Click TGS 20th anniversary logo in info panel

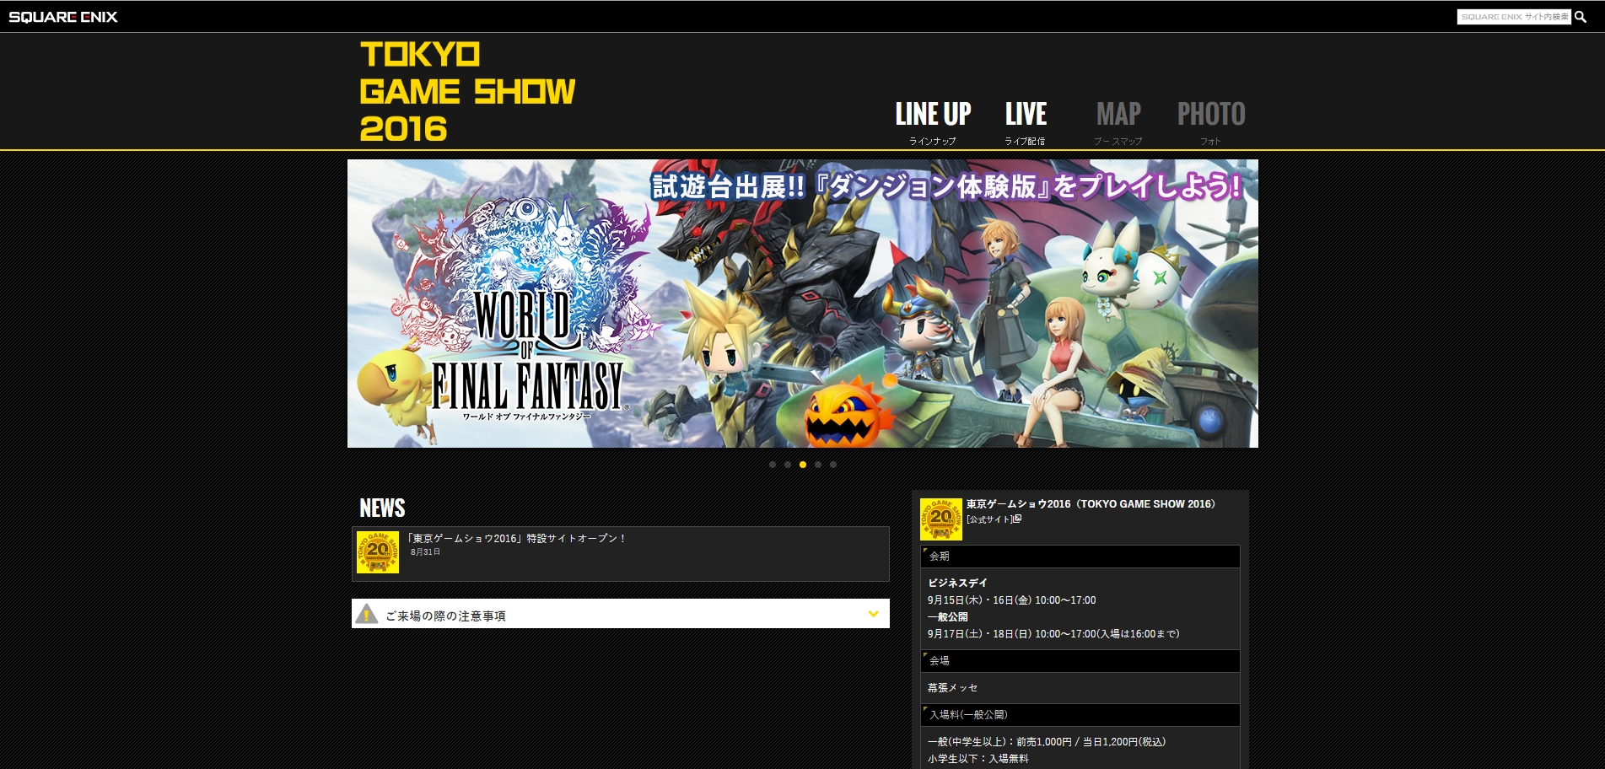[941, 519]
